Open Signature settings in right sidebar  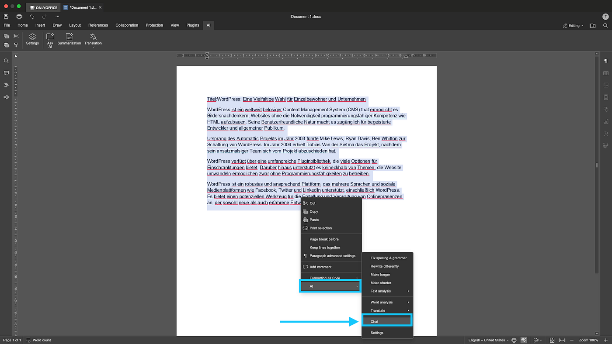pos(606,145)
